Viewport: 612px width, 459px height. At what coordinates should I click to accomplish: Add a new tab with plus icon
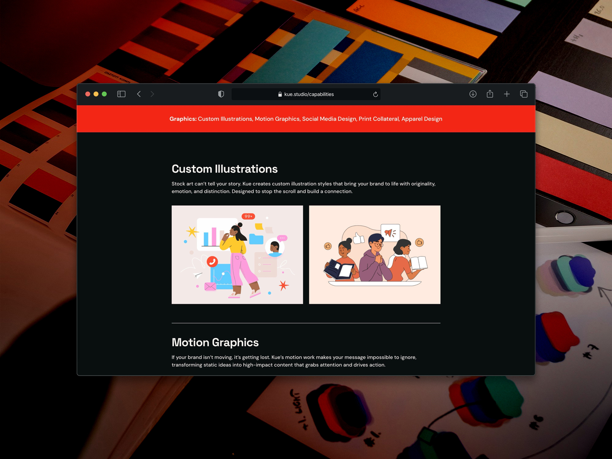(507, 94)
